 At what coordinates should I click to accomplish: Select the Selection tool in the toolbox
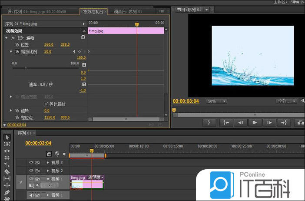coord(7,137)
